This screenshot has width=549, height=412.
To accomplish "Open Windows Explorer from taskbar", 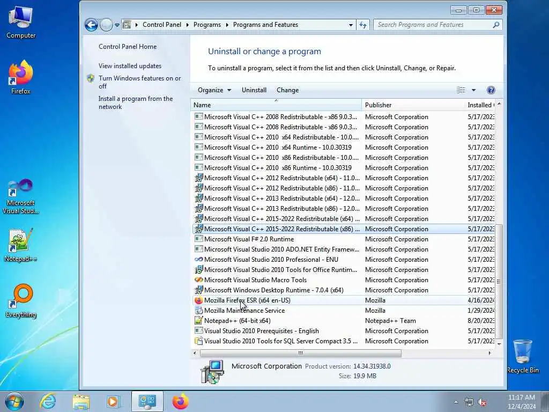I will pyautogui.click(x=81, y=401).
